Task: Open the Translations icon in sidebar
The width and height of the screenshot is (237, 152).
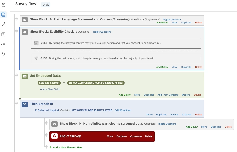Action: click(x=3, y=54)
